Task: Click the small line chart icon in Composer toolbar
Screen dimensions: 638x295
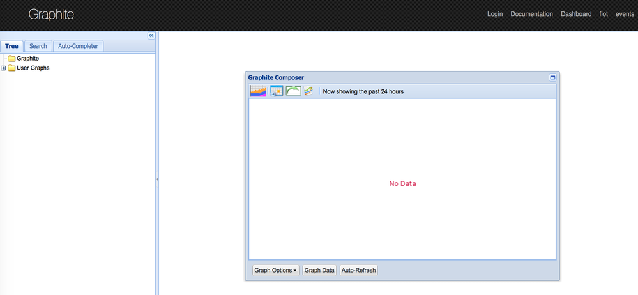Action: tap(308, 91)
